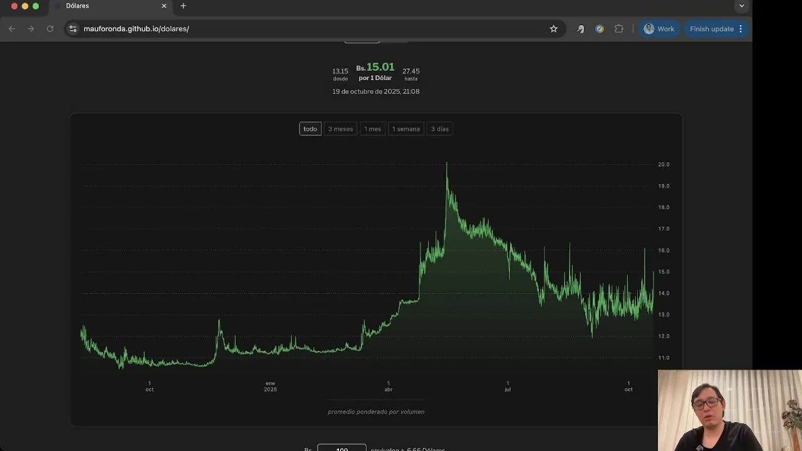Screen dimensions: 802x451
Task: Open the Chrome three-dot menu
Action: [x=741, y=29]
